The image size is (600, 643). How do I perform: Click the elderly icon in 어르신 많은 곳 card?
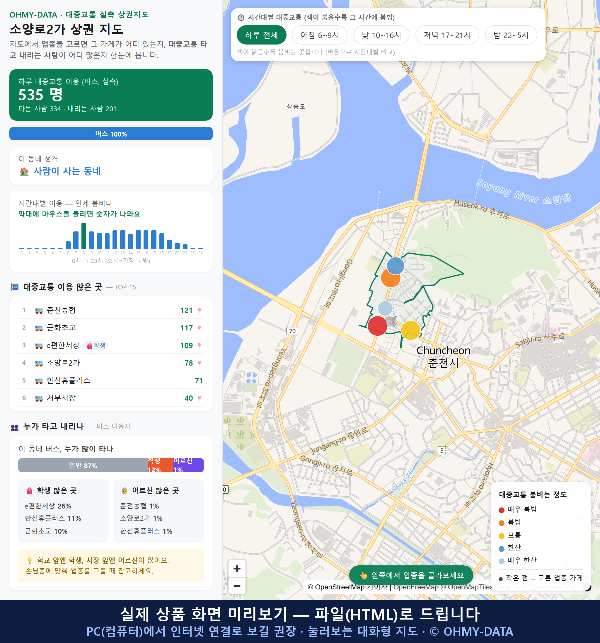coord(125,491)
